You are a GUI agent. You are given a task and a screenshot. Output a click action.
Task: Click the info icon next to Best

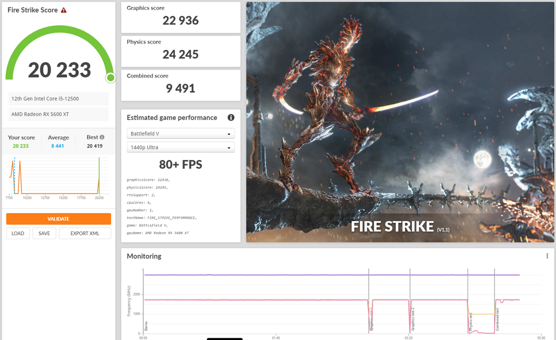102,137
